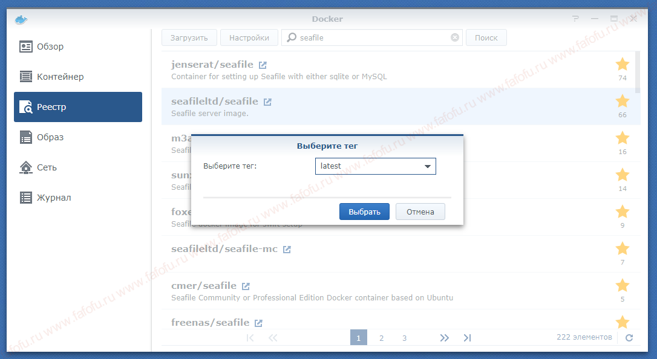This screenshot has width=657, height=359.
Task: Click the Поиск button
Action: 486,37
